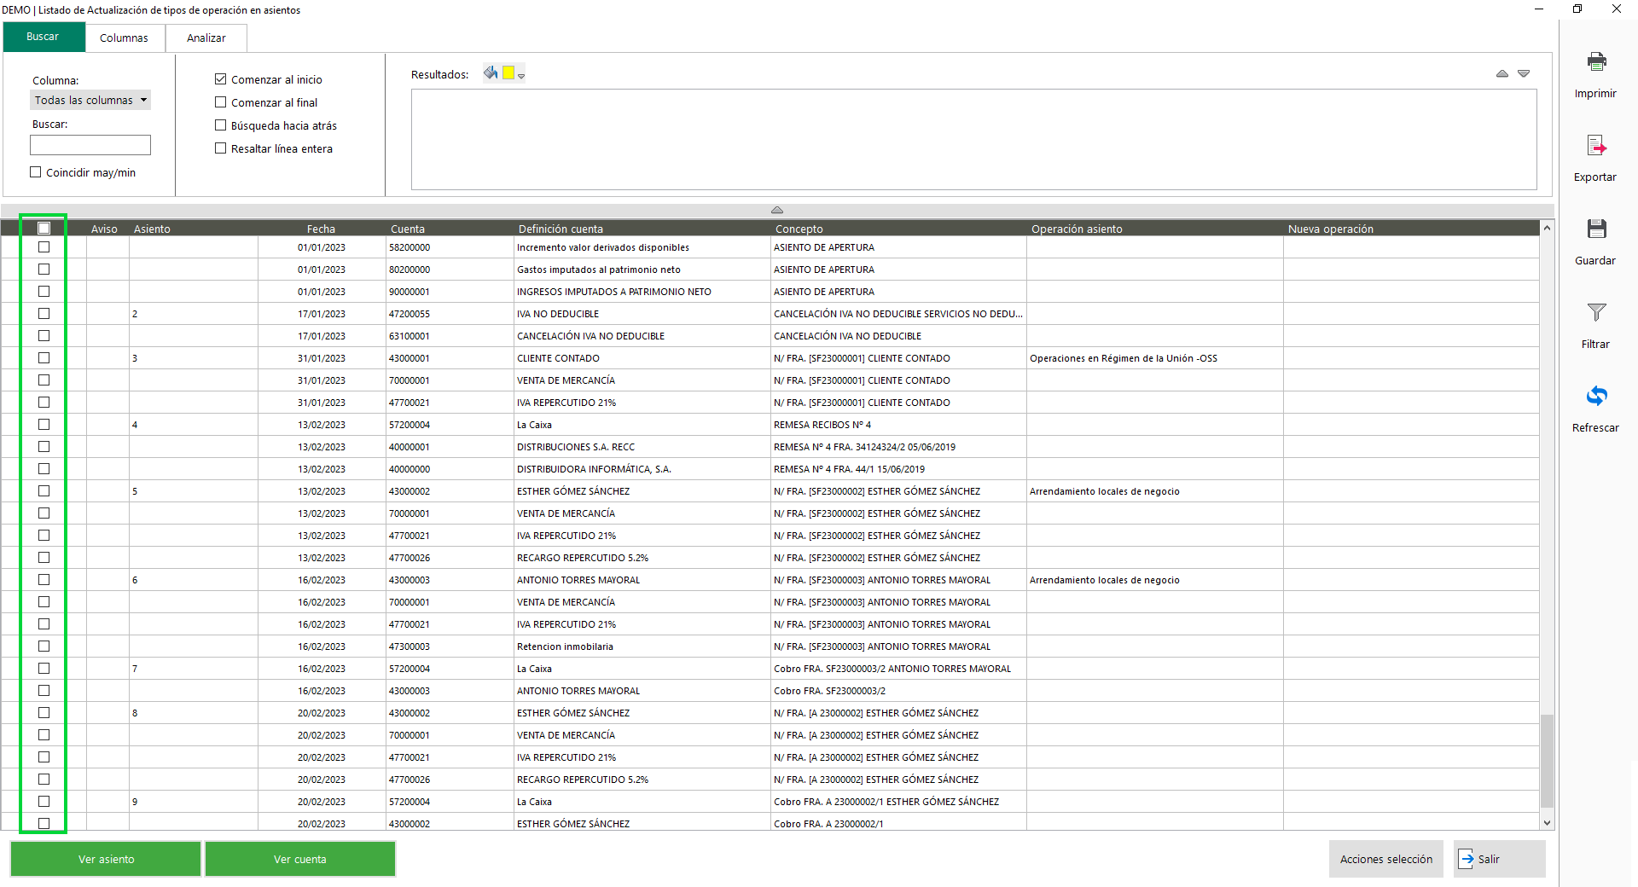The width and height of the screenshot is (1638, 887).
Task: Open the Columna 'Todas las columnas' dropdown
Action: click(x=90, y=100)
